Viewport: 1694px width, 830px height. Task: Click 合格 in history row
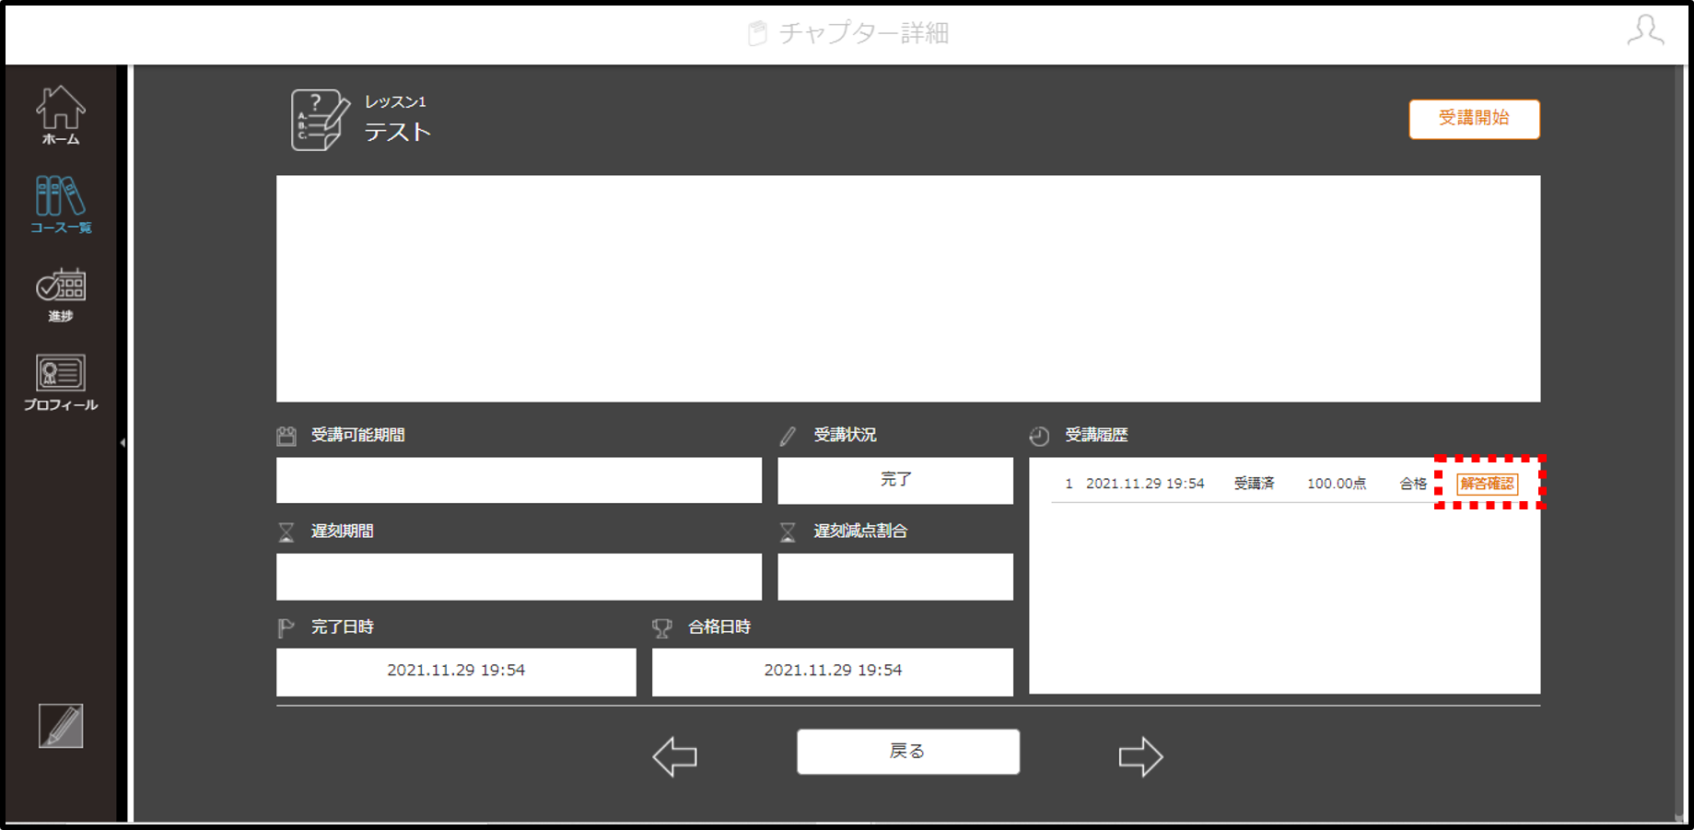(1413, 484)
